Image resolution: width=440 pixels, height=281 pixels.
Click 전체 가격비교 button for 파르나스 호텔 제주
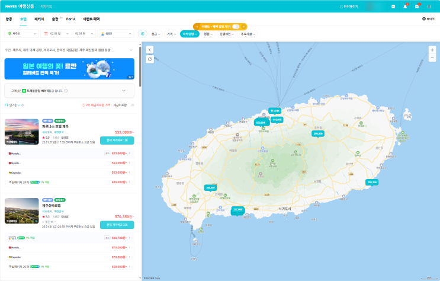click(x=117, y=140)
